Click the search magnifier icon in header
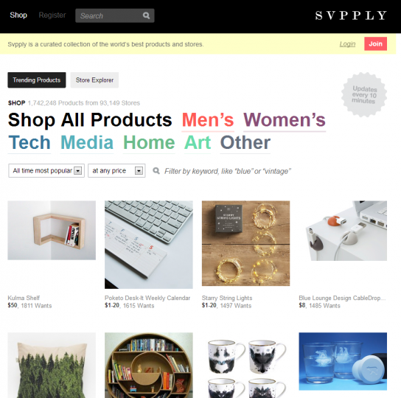Viewport: 401px width, 398px height. point(146,15)
